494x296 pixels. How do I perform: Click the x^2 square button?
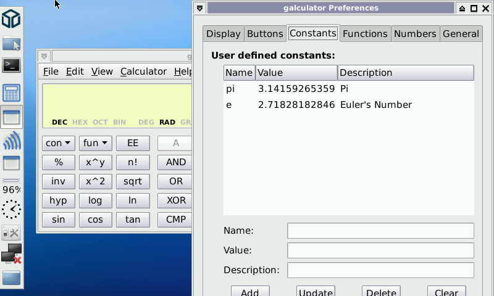[x=96, y=181]
